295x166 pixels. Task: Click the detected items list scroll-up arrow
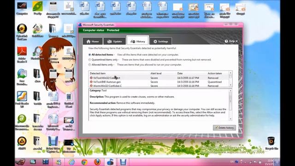pos(230,73)
